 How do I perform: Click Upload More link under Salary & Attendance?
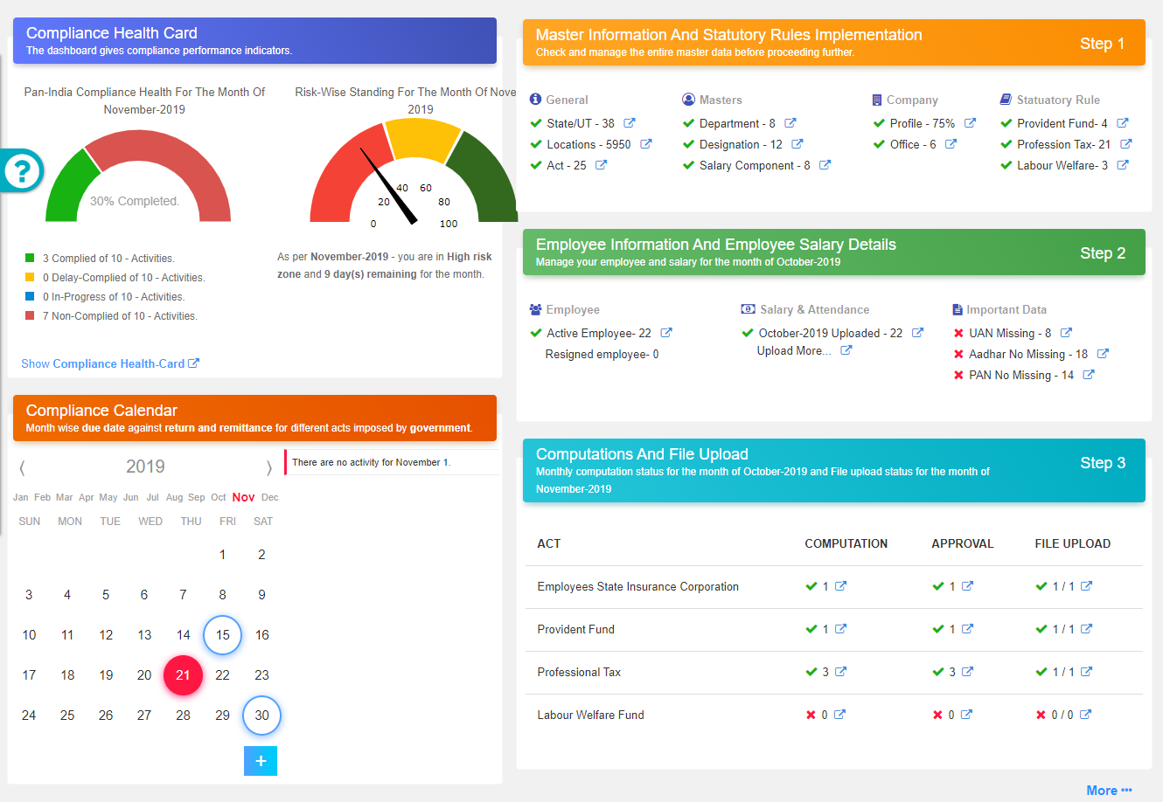793,350
